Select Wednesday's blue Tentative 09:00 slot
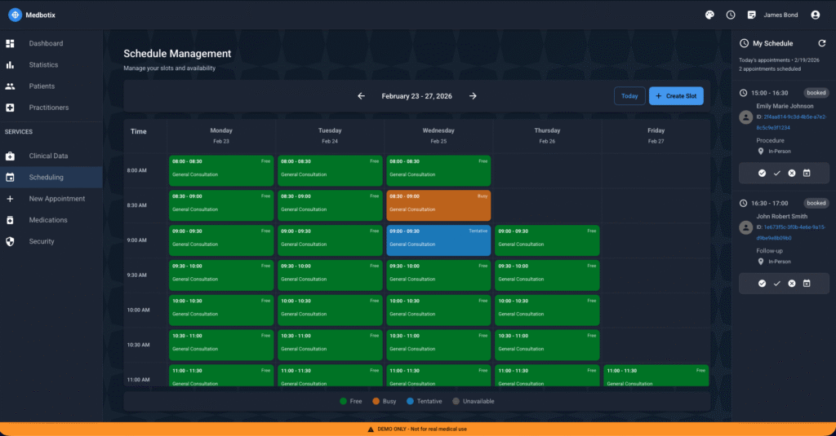This screenshot has width=836, height=436. (438, 240)
